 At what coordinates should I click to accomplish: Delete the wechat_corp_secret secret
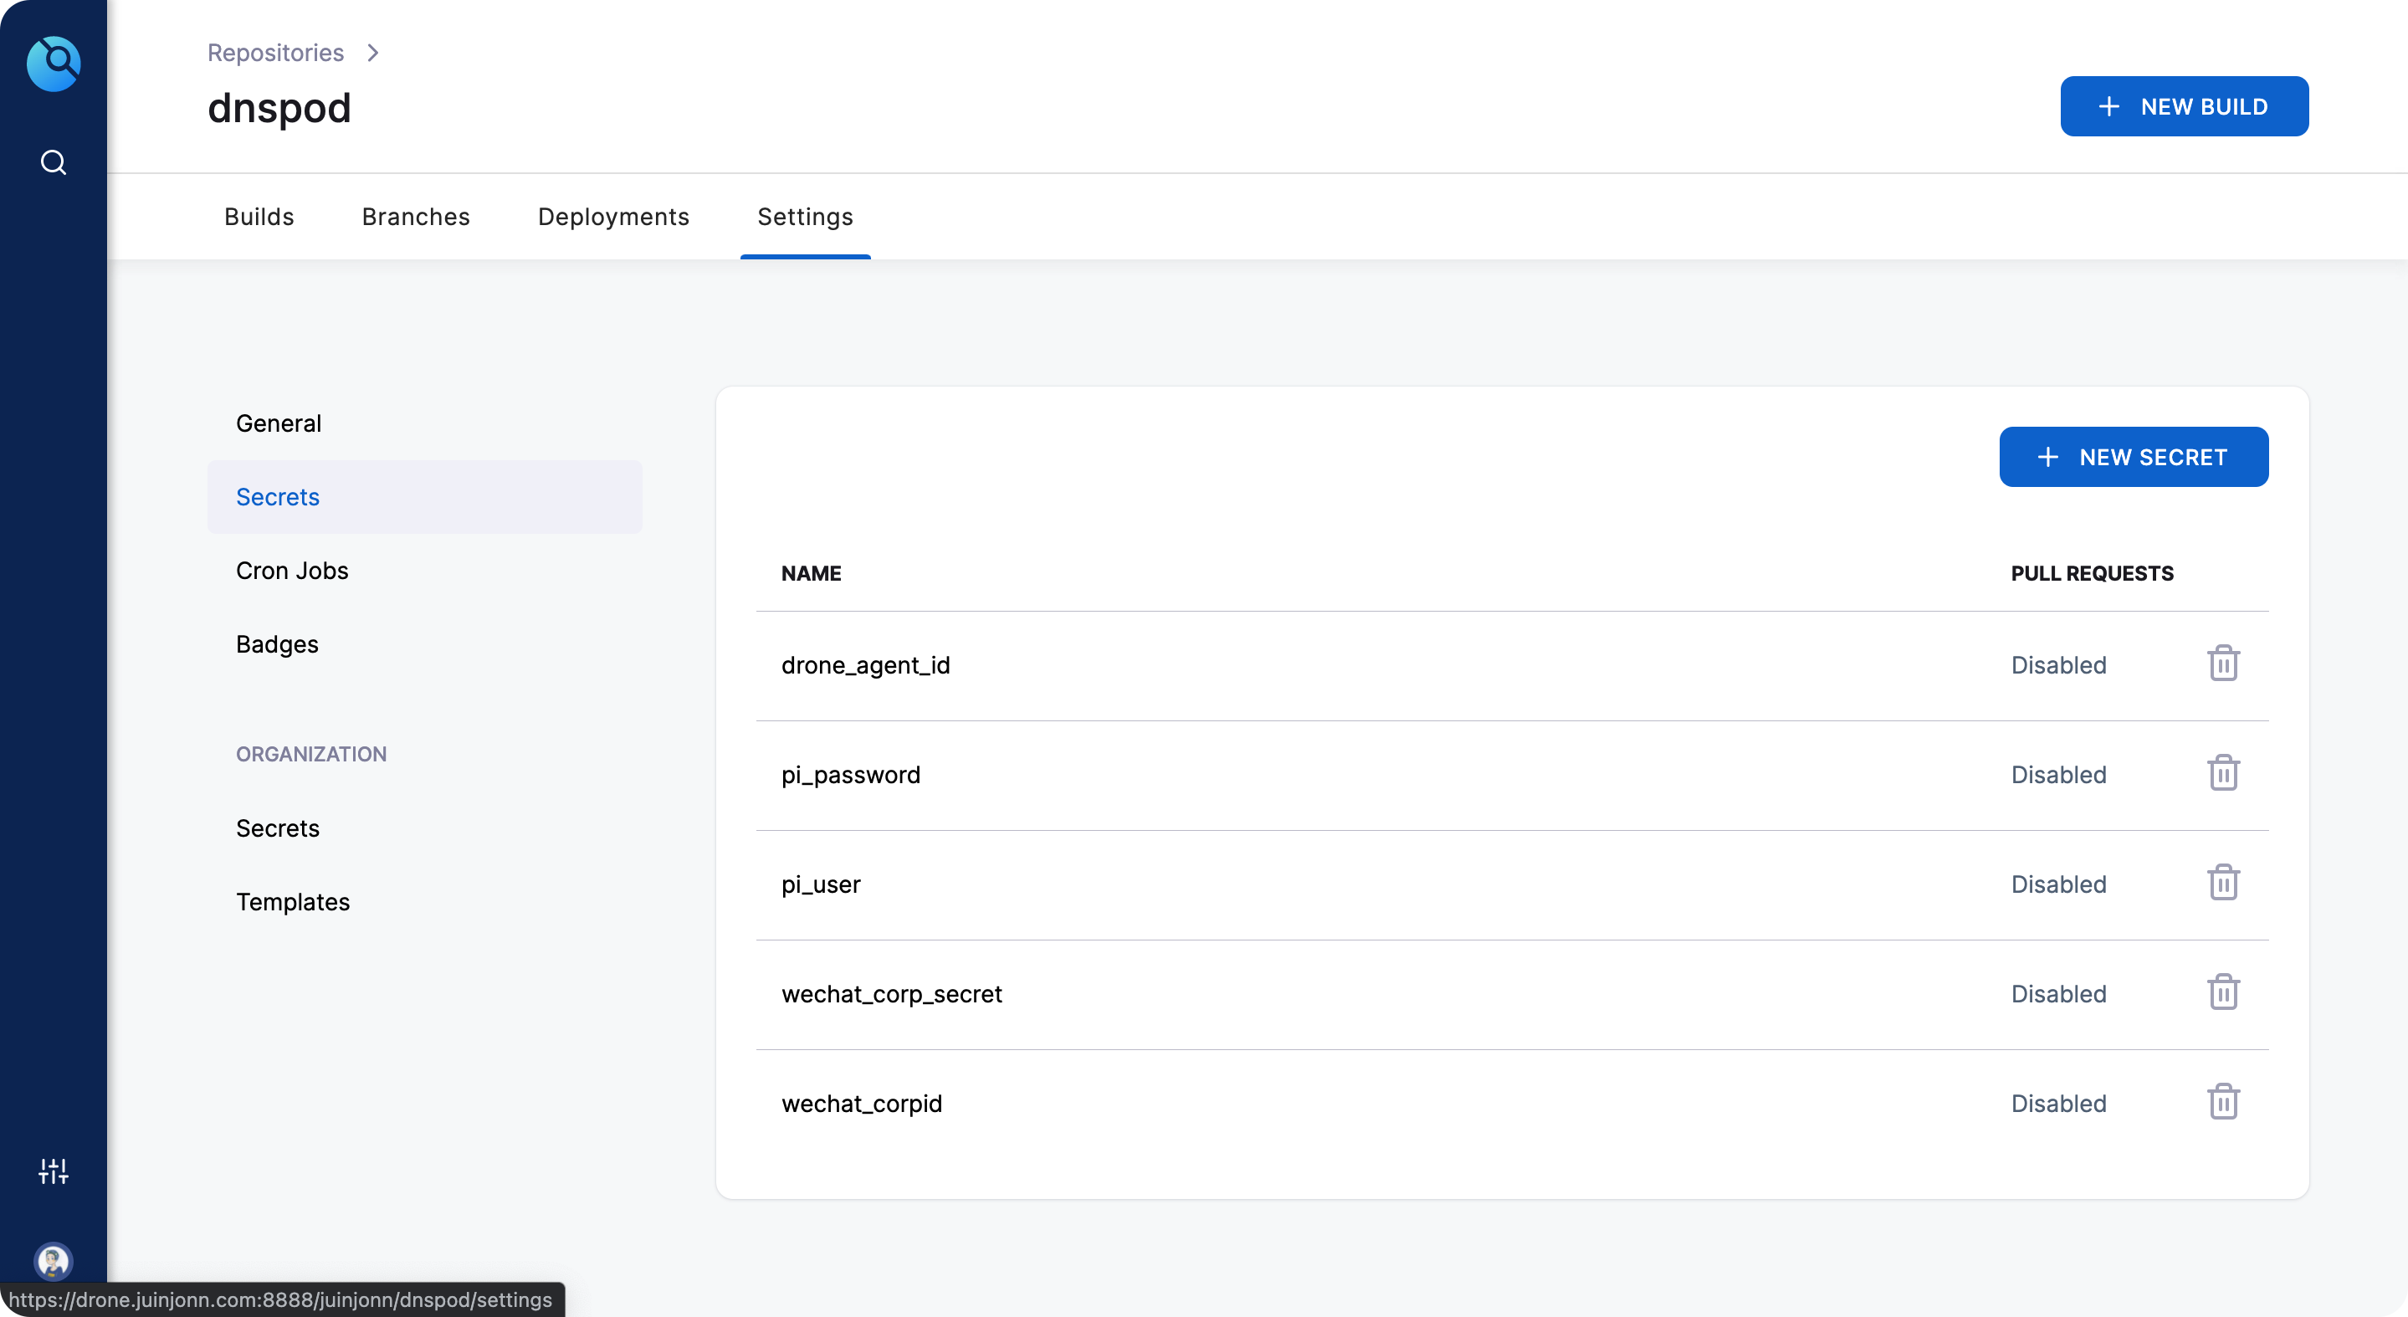(2224, 992)
